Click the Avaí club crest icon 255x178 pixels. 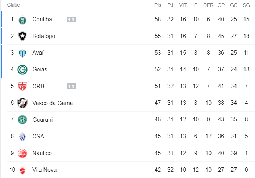click(22, 53)
